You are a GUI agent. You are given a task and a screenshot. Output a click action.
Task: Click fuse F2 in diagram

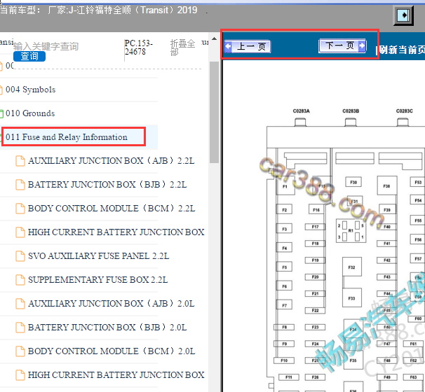tap(284, 209)
